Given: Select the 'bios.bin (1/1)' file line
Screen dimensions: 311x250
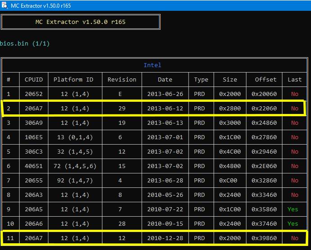Looking at the screenshot, I should click(25, 44).
